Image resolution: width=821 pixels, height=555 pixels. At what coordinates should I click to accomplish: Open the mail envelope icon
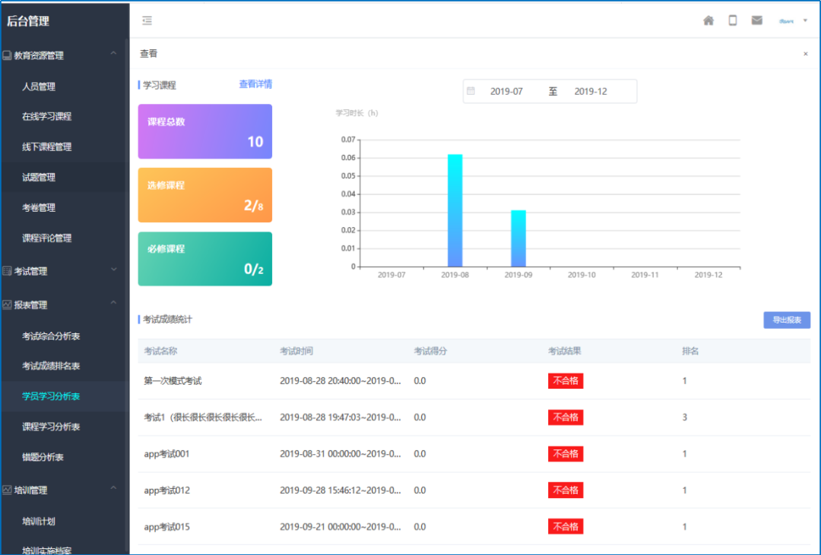[756, 20]
